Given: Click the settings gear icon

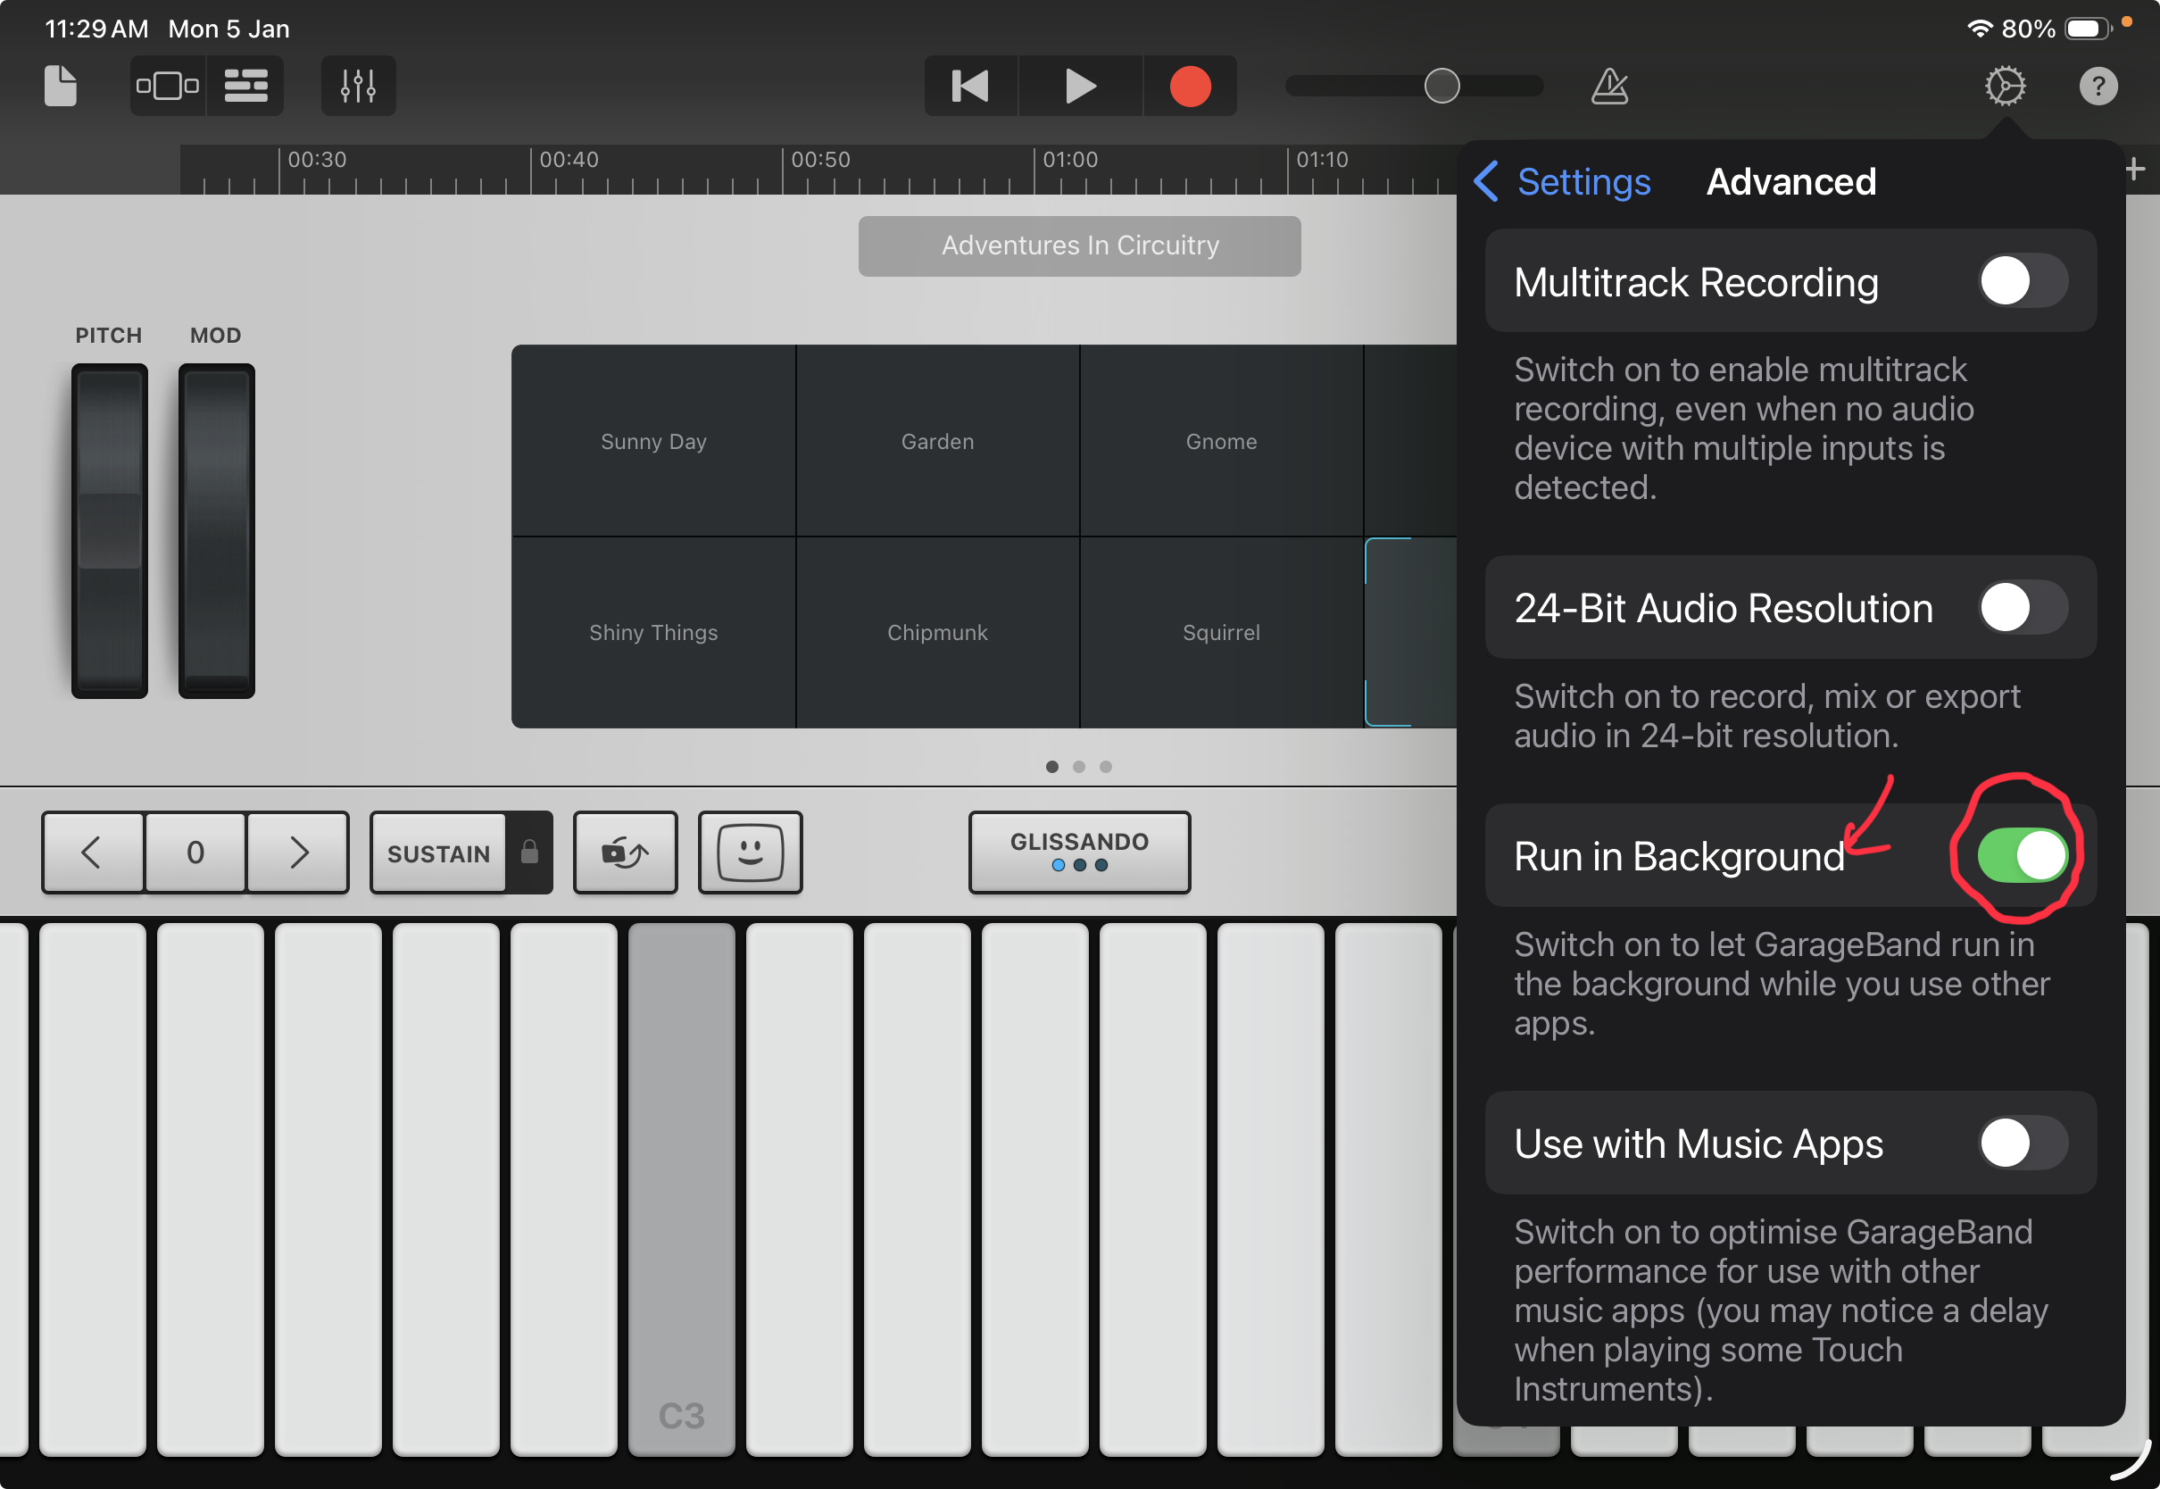Looking at the screenshot, I should click(2005, 86).
